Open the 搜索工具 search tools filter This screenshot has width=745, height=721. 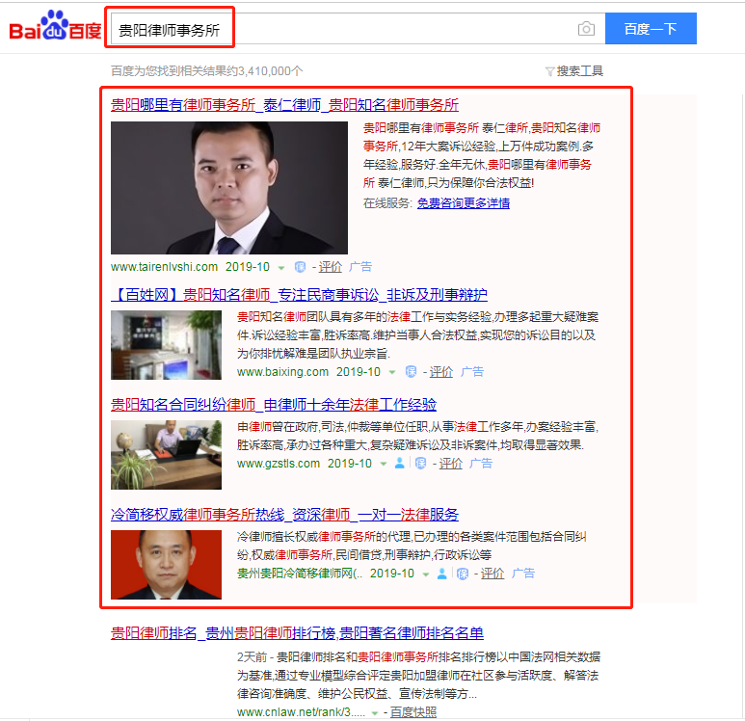[574, 70]
